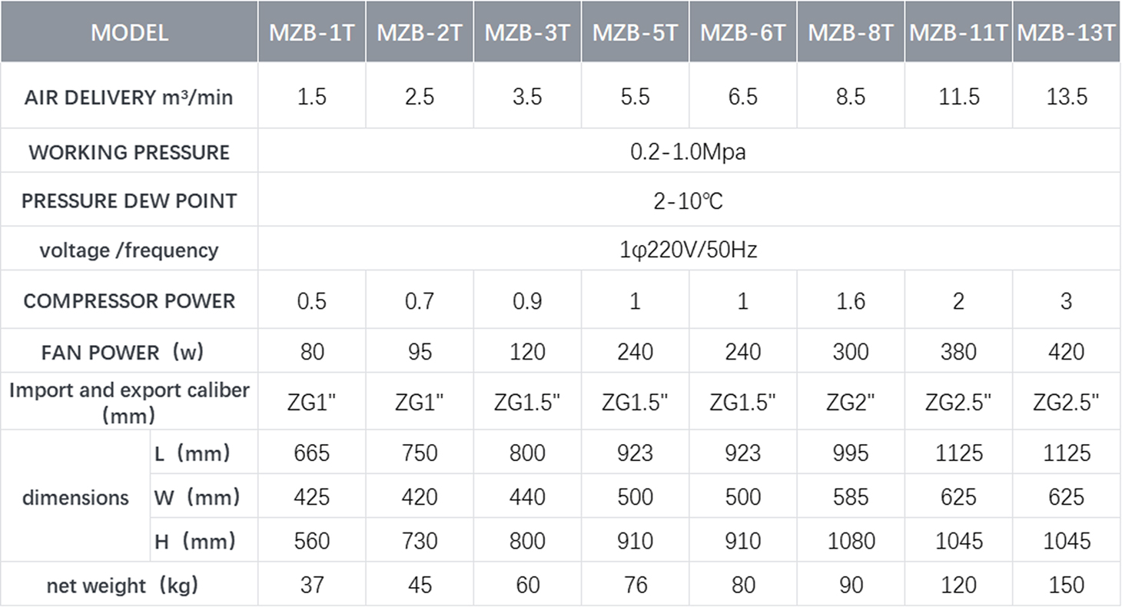
Task: Click the MZB-5T column header
Action: (635, 33)
